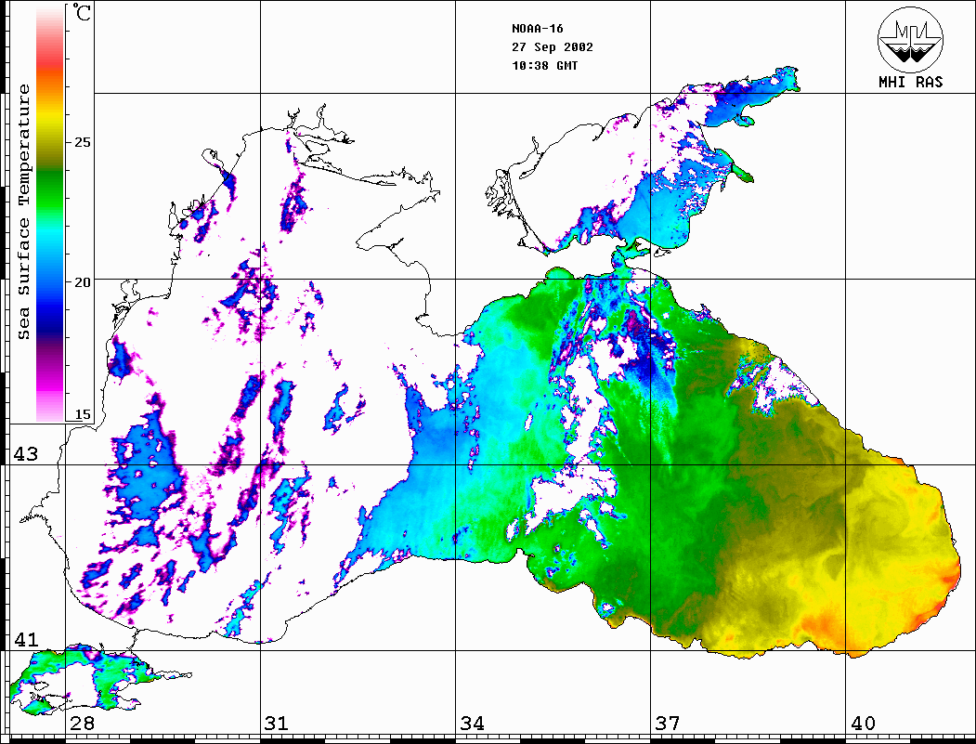Click latitude label 43
The height and width of the screenshot is (744, 976).
(x=26, y=454)
